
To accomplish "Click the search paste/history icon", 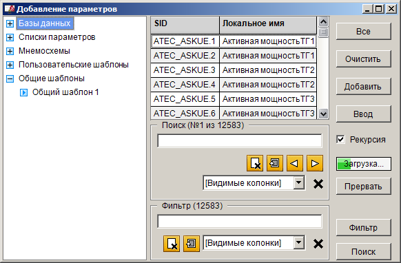I will point(275,163).
